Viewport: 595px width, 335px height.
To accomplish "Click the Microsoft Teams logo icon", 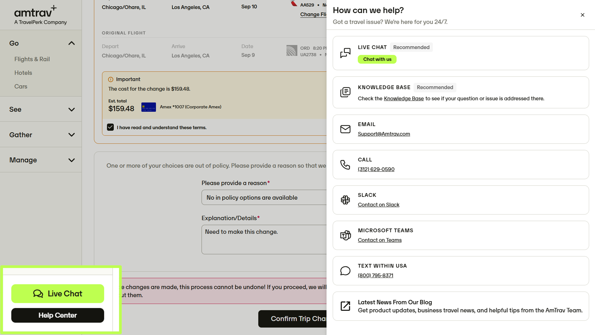I will tap(345, 235).
